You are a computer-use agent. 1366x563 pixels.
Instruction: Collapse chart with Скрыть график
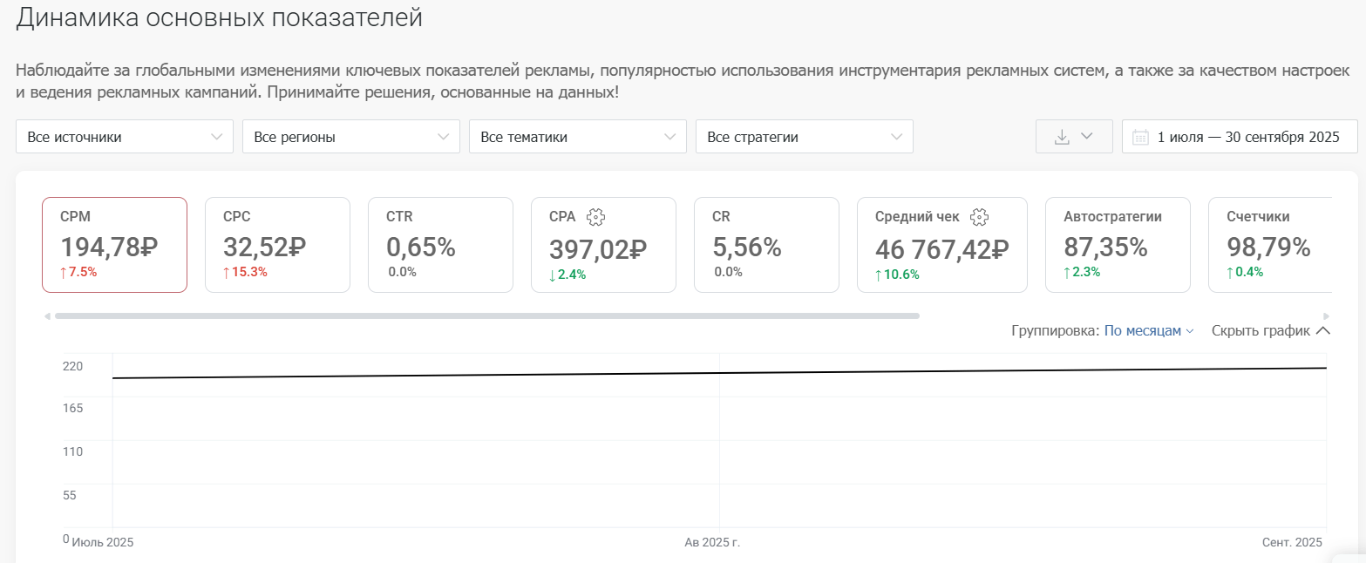tap(1271, 331)
